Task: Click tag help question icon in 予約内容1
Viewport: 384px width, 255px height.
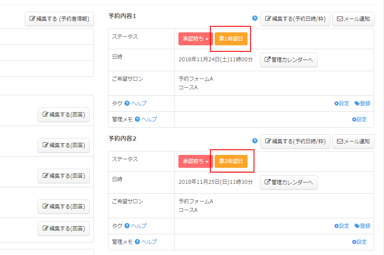Action: pos(127,104)
